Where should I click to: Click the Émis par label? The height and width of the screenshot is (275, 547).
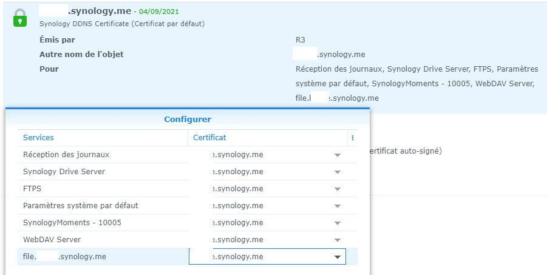57,40
